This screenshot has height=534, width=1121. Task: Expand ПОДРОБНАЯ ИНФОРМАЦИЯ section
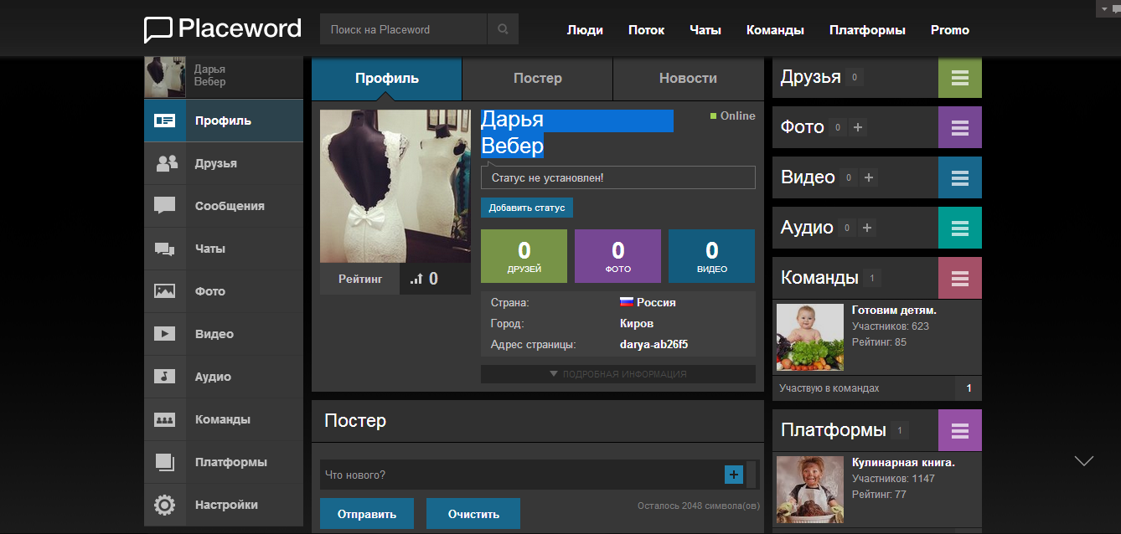pyautogui.click(x=618, y=374)
